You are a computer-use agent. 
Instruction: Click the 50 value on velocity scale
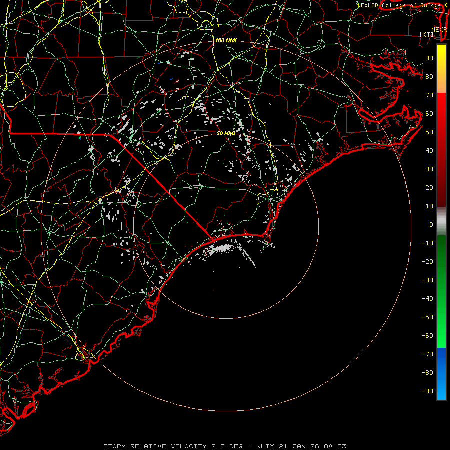pyautogui.click(x=429, y=132)
